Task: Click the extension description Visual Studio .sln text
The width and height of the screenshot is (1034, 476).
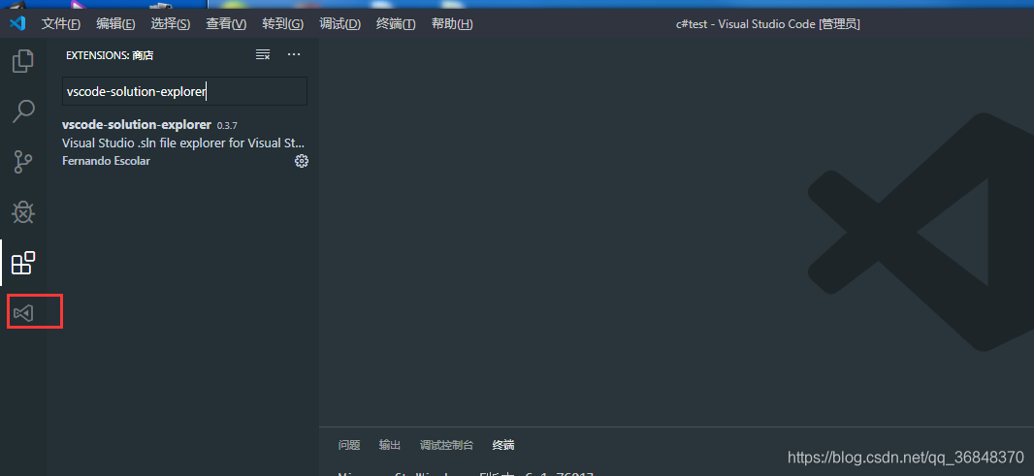Action: [x=183, y=143]
